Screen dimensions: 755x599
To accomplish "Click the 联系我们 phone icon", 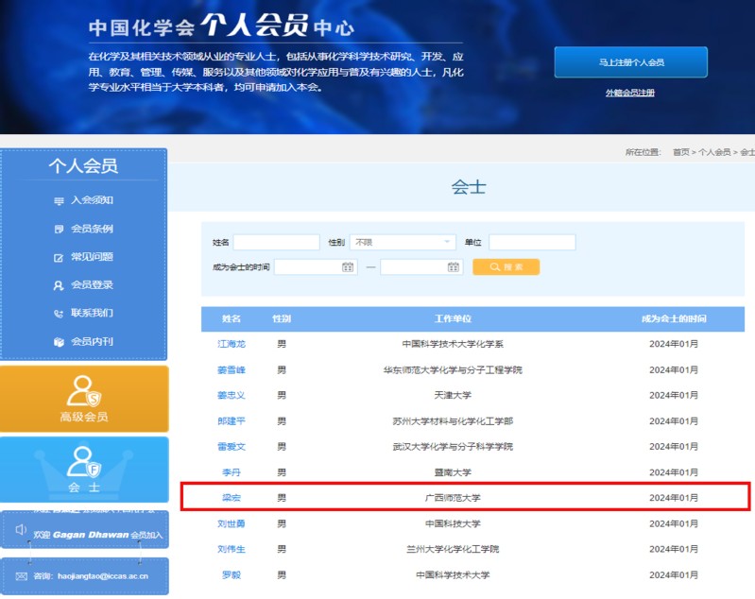I will tap(59, 314).
